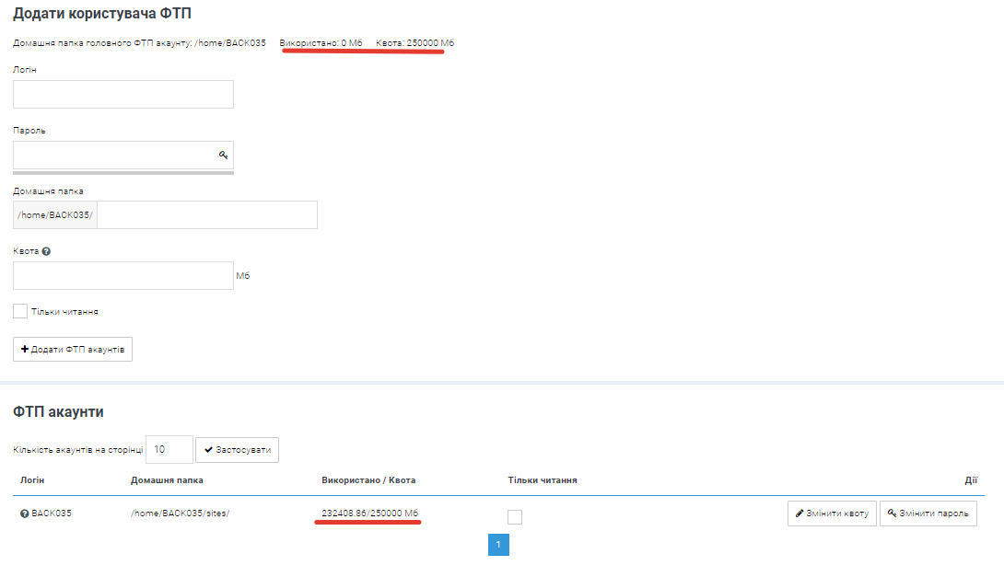This screenshot has height=577, width=1004.
Task: Click the question mark icon beside BACK035
Action: click(x=25, y=514)
